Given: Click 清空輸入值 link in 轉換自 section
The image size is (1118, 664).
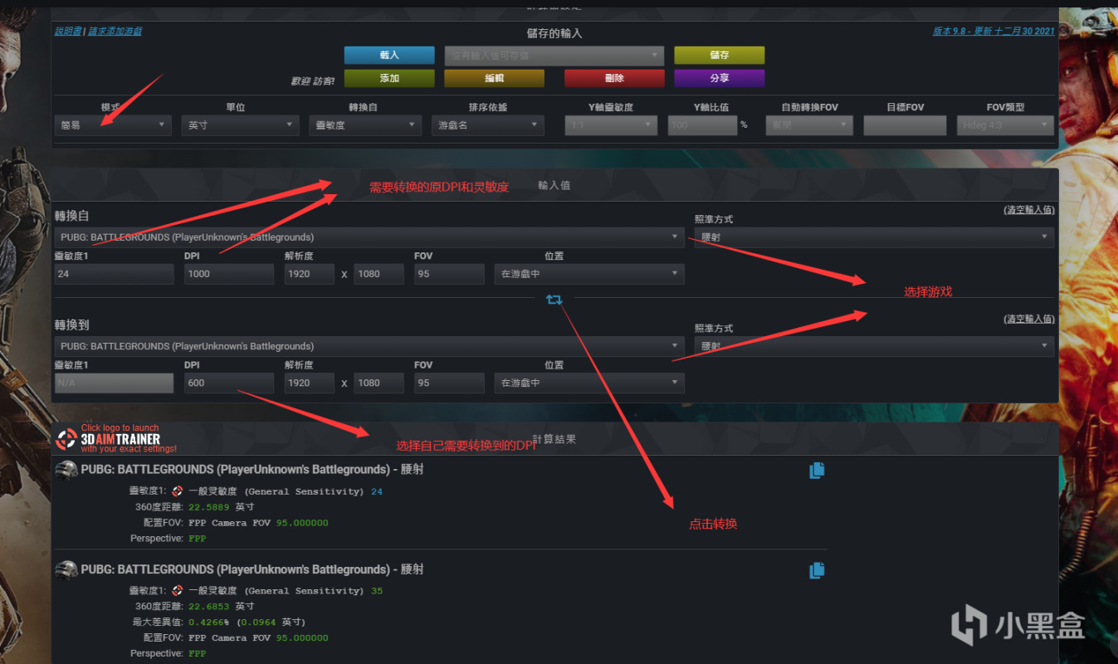Looking at the screenshot, I should (1029, 210).
